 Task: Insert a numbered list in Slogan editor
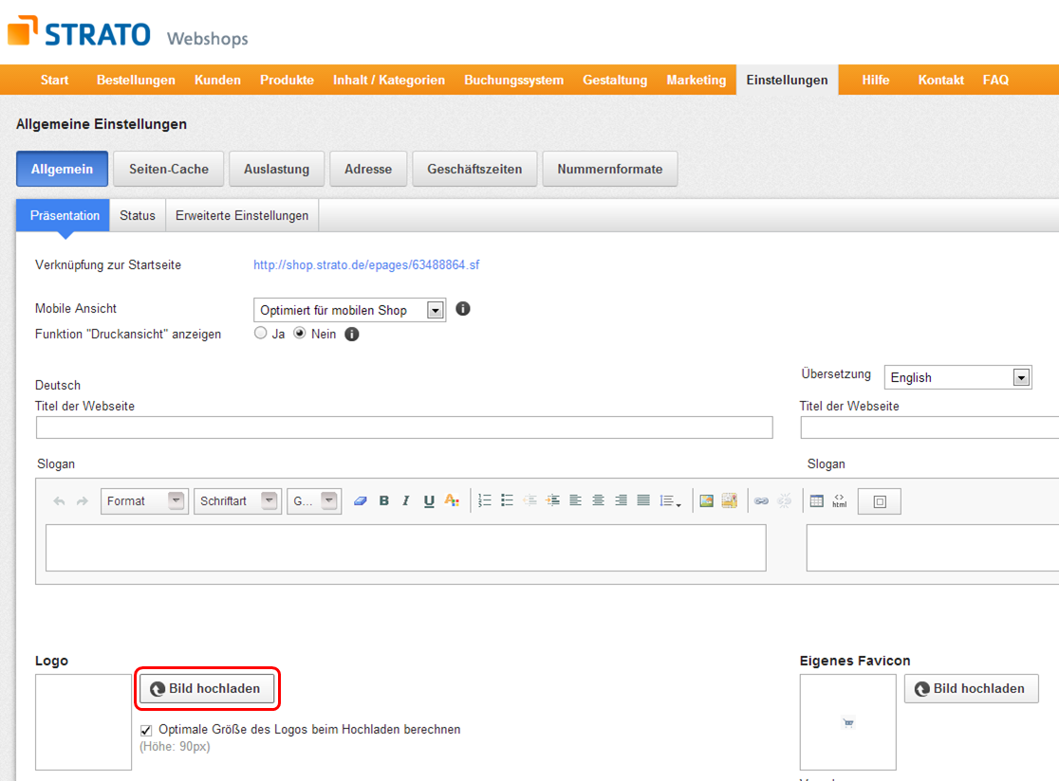point(485,501)
